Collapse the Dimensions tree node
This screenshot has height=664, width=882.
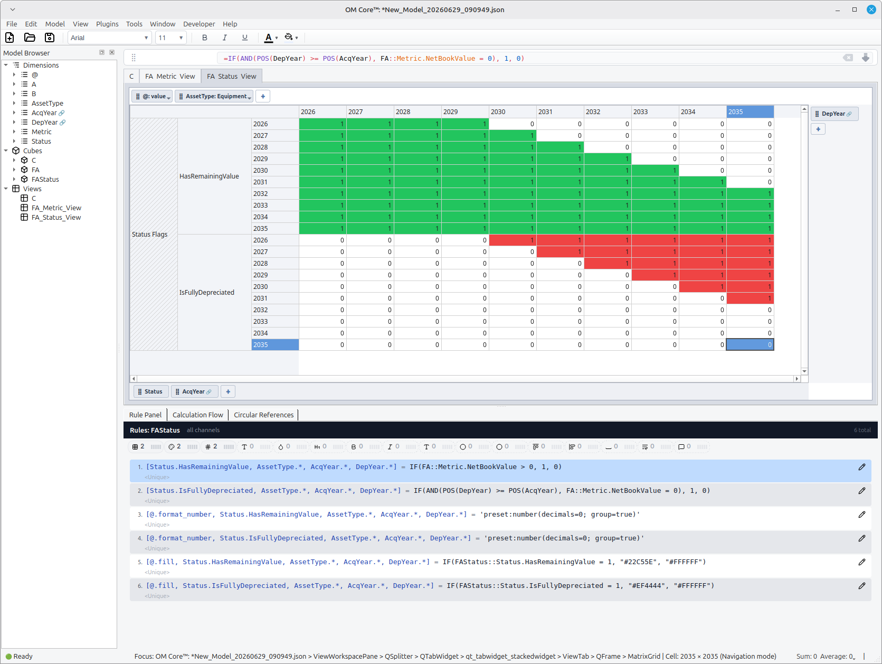[x=6, y=65]
